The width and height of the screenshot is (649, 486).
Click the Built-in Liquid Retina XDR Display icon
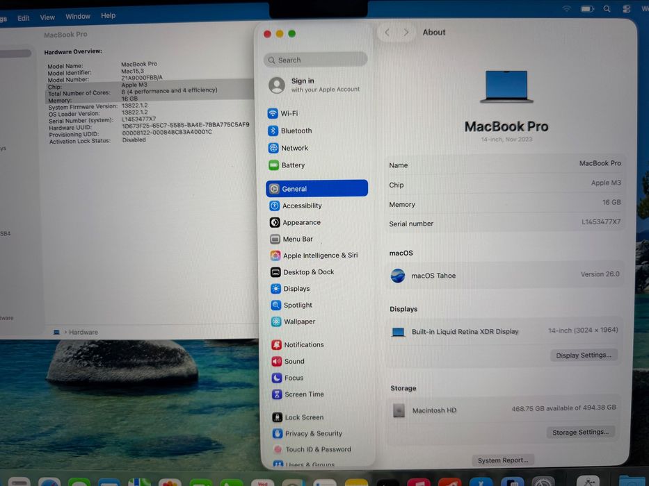coord(398,332)
